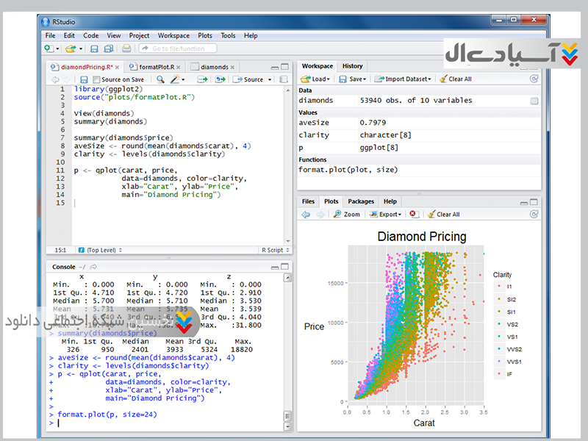
Task: Open the Import Dataset dropdown
Action: 402,79
